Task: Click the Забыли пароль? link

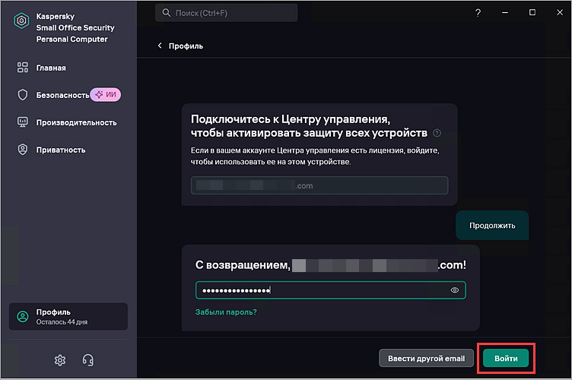Action: pyautogui.click(x=226, y=312)
